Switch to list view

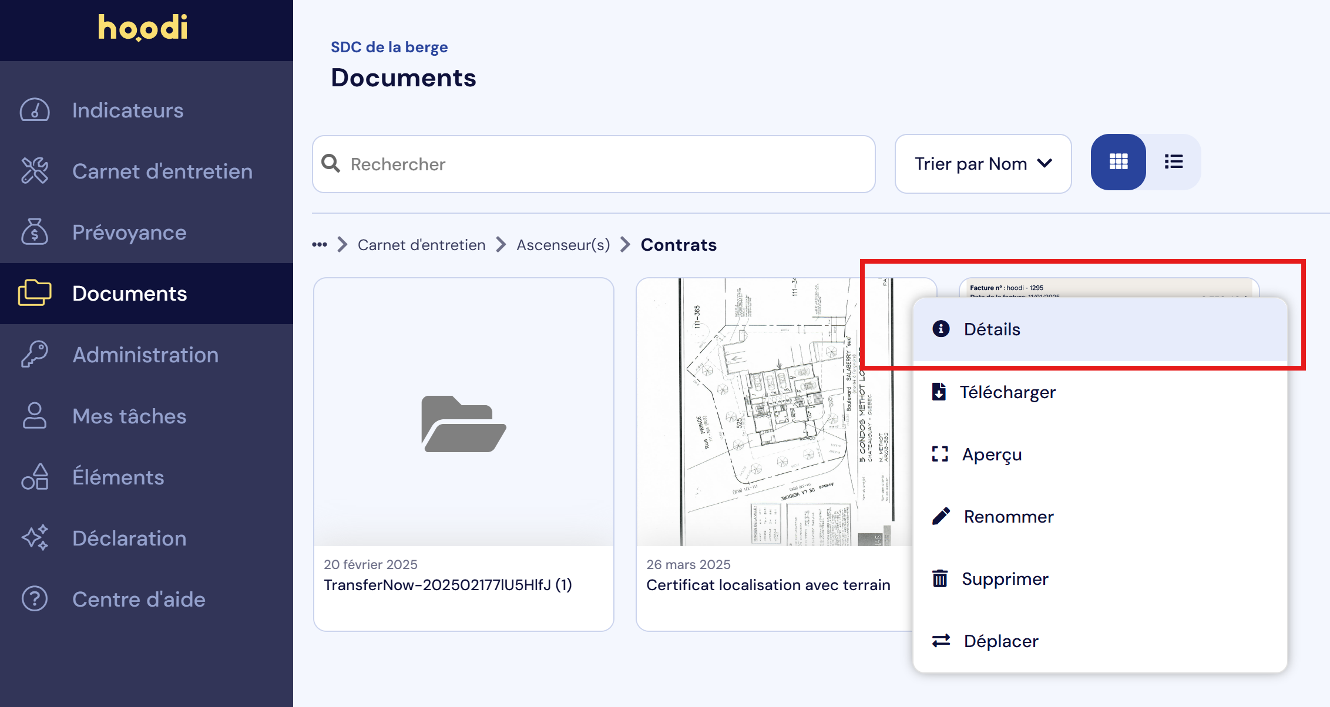tap(1173, 162)
